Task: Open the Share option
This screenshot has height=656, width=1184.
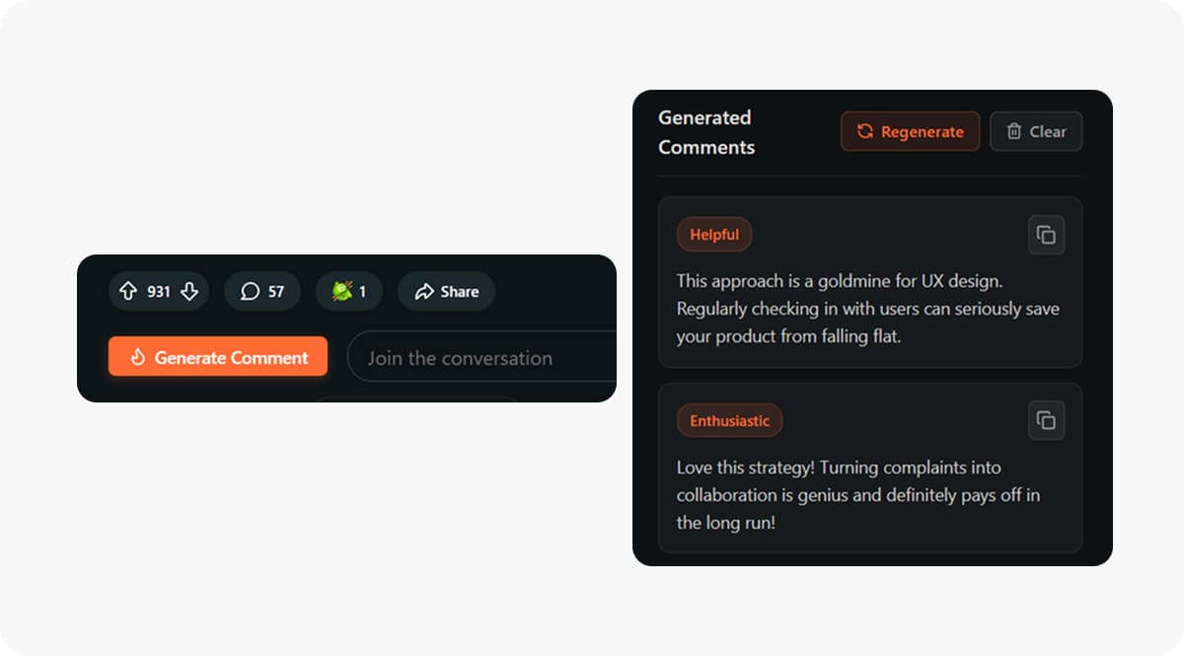Action: [445, 290]
